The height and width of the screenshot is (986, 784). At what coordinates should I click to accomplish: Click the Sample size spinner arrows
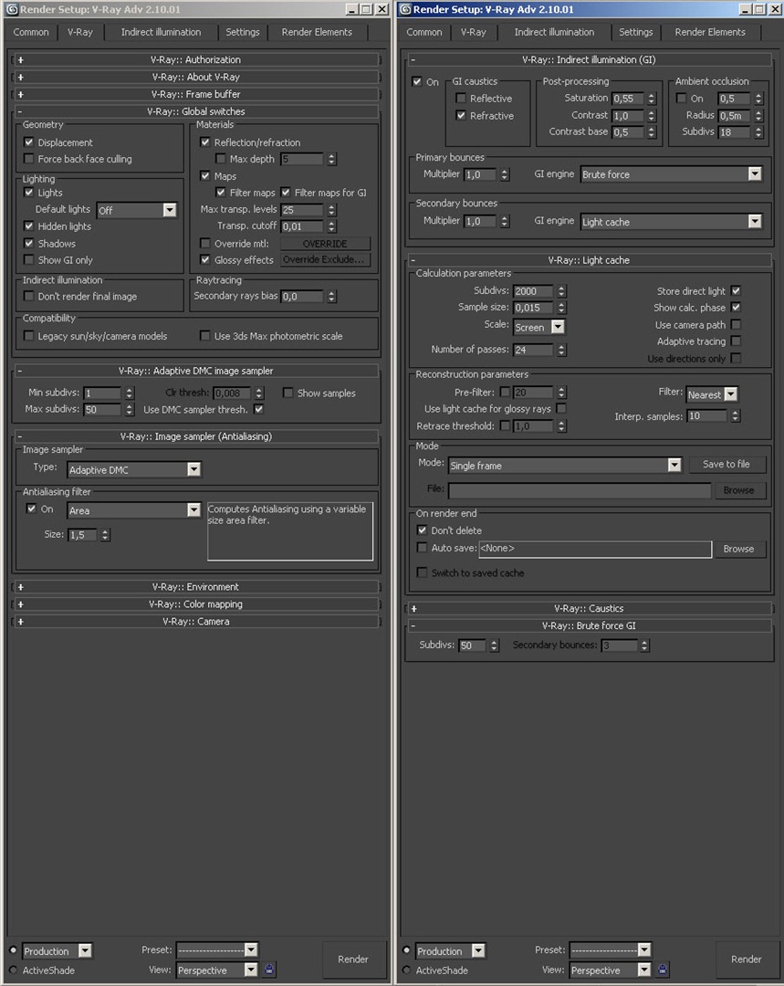[562, 308]
